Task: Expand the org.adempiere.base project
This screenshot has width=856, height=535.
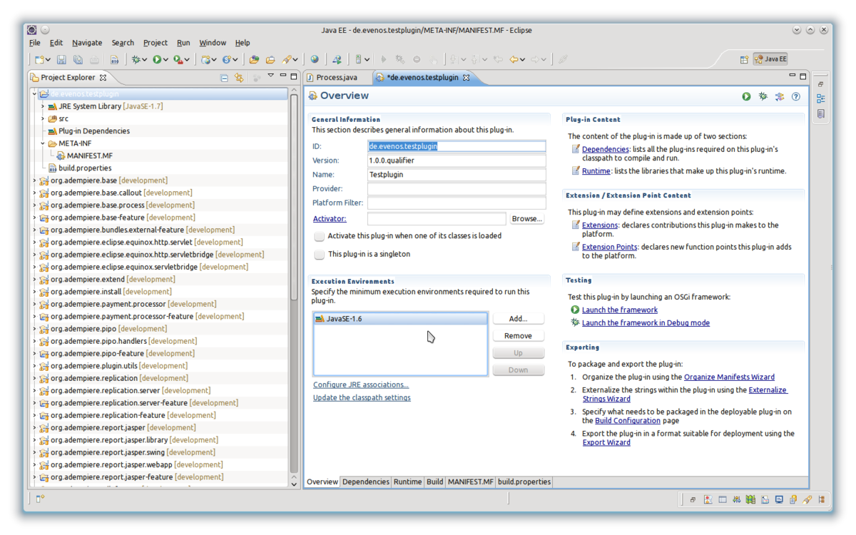Action: 34,180
